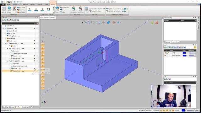Click Save Feature button
The image size is (201, 113).
[65, 8]
